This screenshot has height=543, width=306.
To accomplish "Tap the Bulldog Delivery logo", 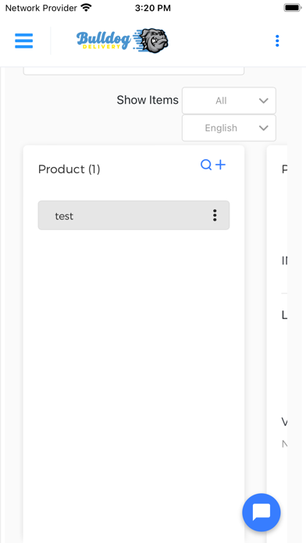I will point(123,41).
